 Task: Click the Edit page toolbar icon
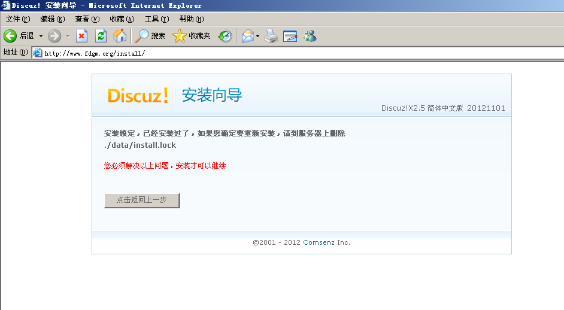[x=290, y=36]
